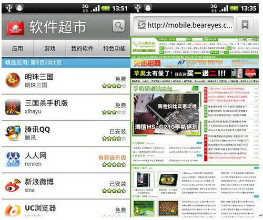Tap the Android debug icon in left status bar

tap(19, 8)
